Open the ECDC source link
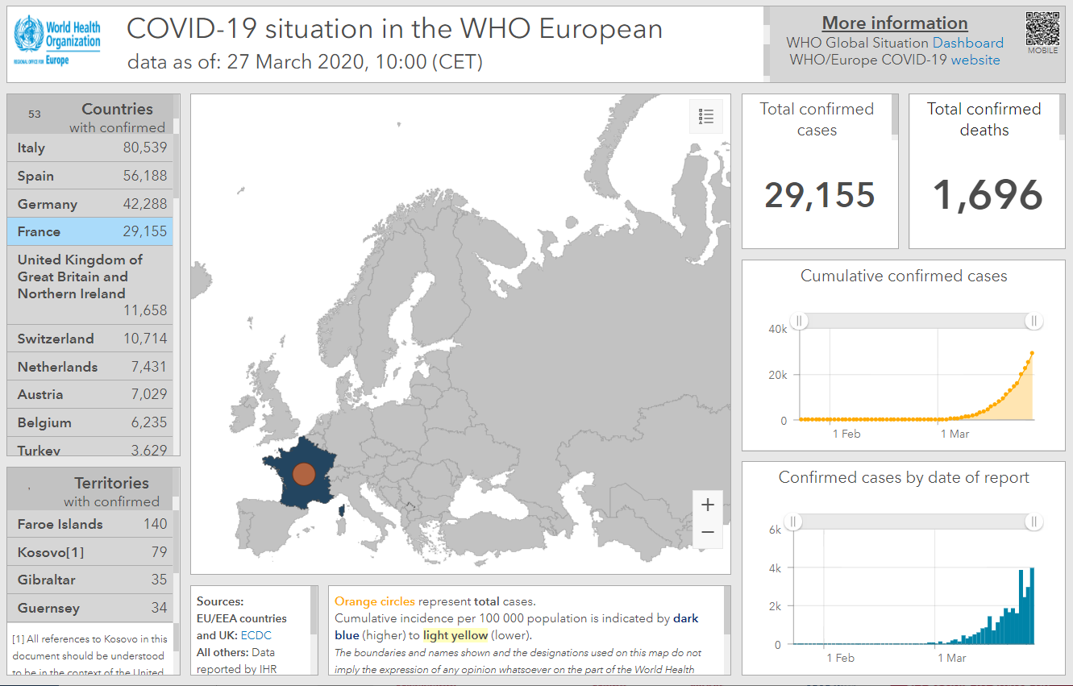Viewport: 1073px width, 686px height. click(x=256, y=635)
